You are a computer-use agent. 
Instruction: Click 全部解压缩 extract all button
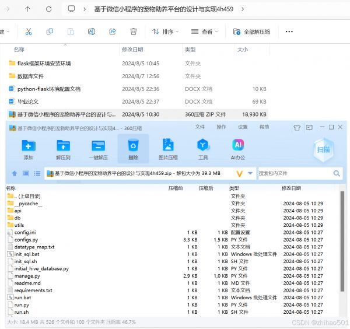point(251,32)
